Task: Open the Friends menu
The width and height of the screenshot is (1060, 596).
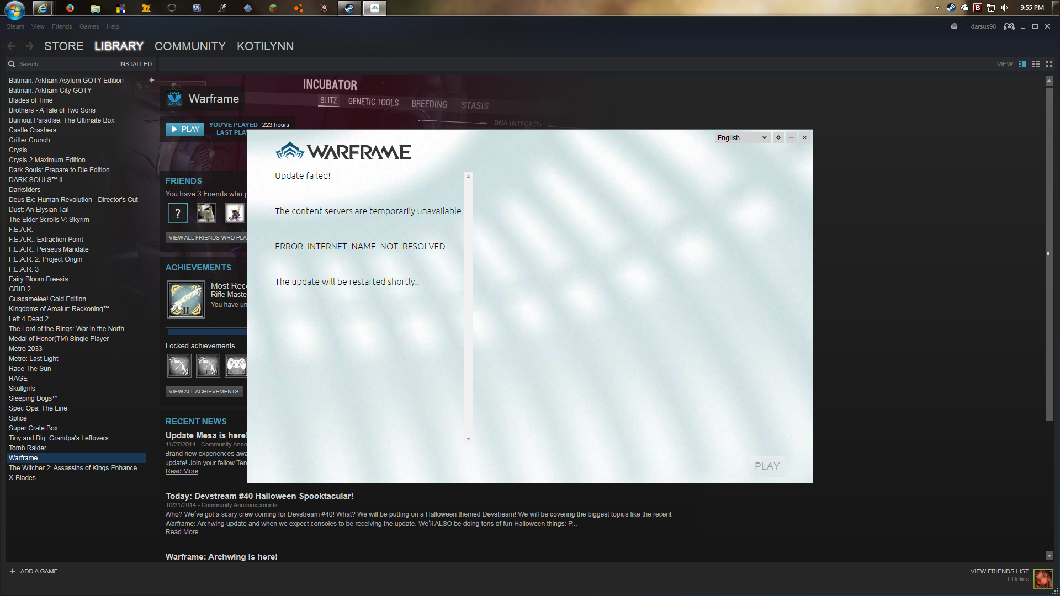Action: [x=62, y=26]
